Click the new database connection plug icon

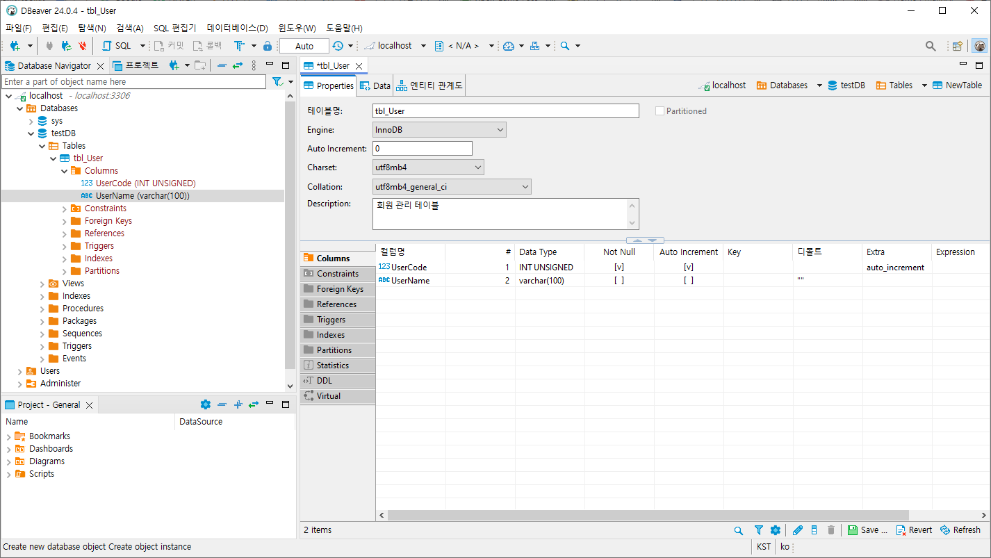15,46
